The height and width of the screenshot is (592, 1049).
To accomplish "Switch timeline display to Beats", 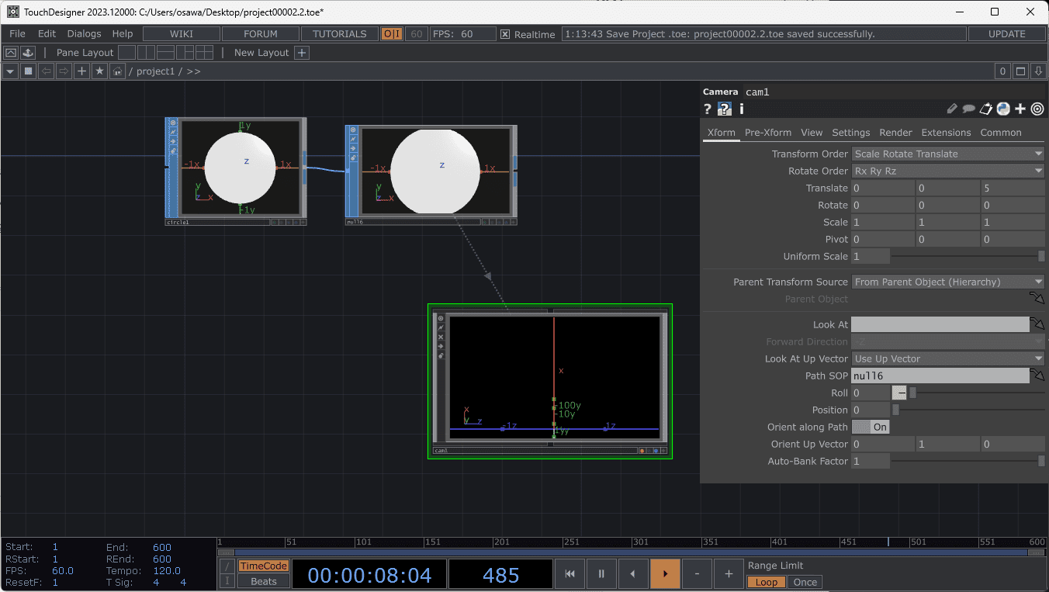I will 264,581.
